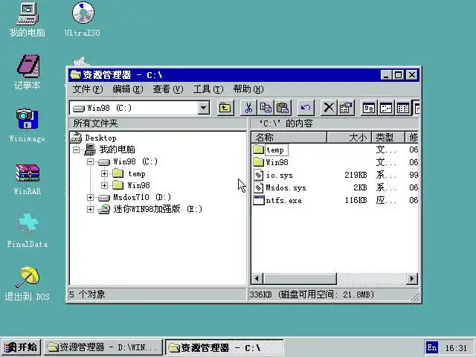The height and width of the screenshot is (357, 476).
Task: Open the Tools (工具) menu
Action: click(208, 89)
